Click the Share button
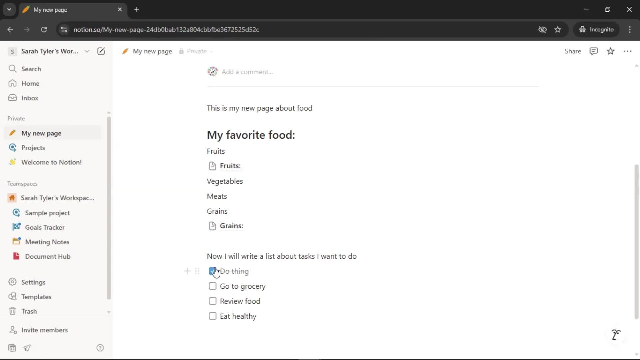Viewport: 640px width, 360px height. pyautogui.click(x=573, y=51)
